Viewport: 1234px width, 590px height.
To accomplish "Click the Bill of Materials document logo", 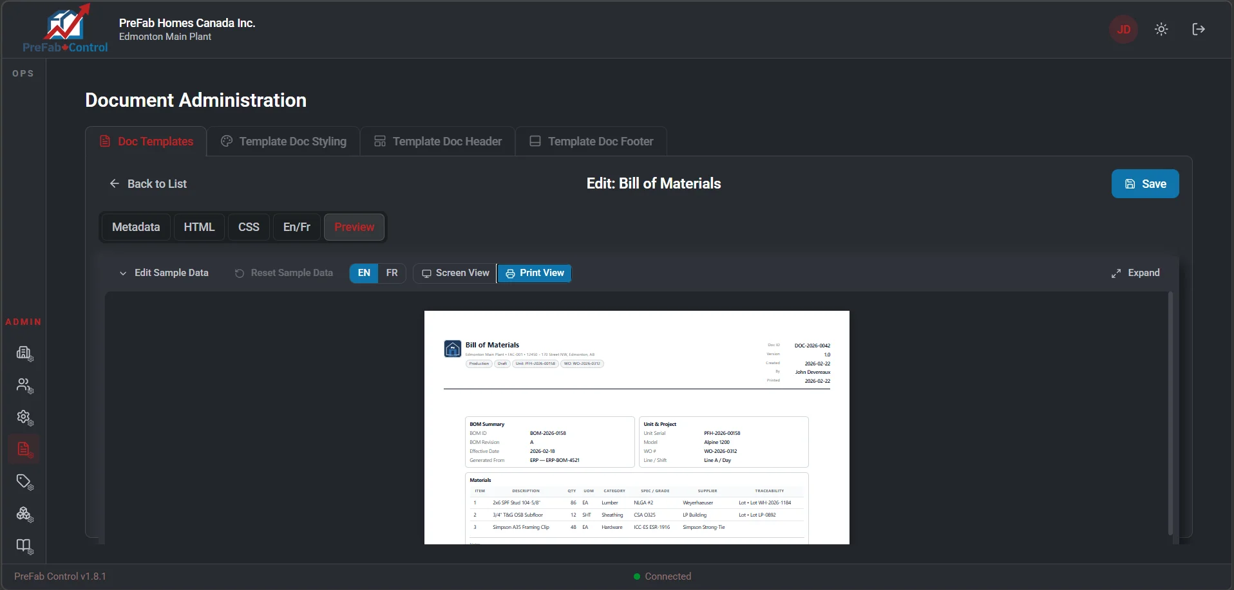I will [x=453, y=349].
